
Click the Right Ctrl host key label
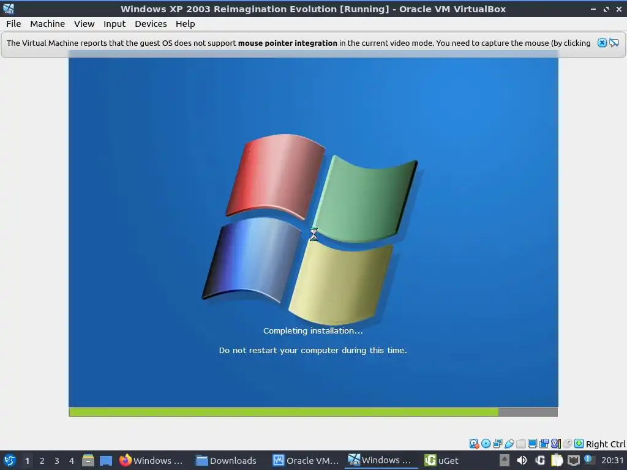coord(606,444)
